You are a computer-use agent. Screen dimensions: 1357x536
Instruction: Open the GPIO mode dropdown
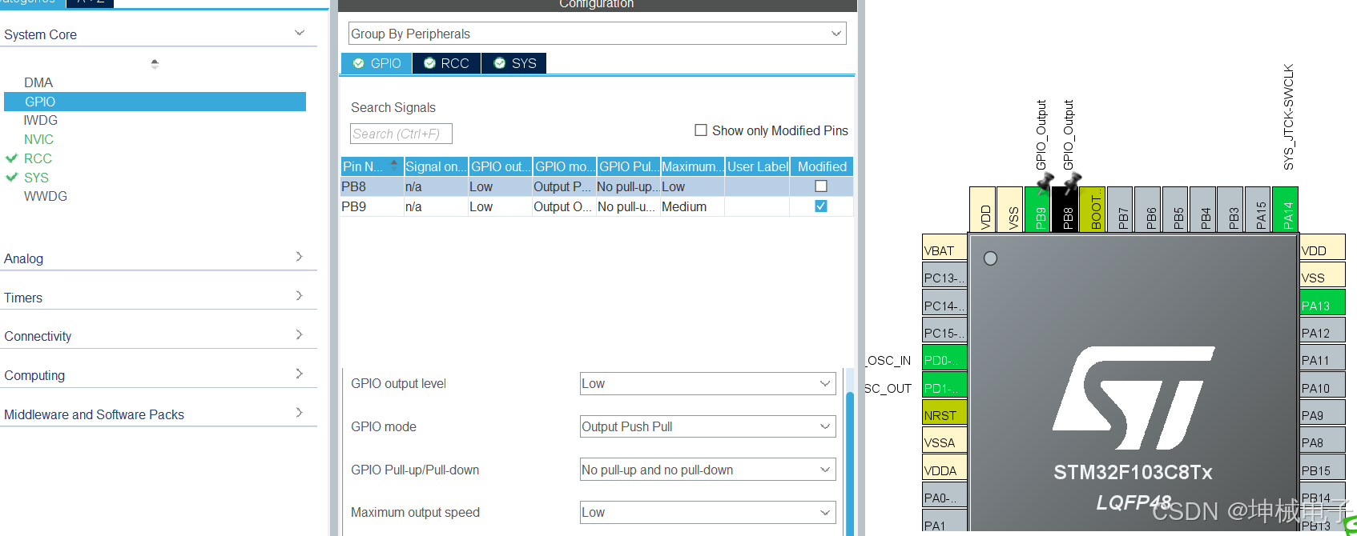click(708, 426)
